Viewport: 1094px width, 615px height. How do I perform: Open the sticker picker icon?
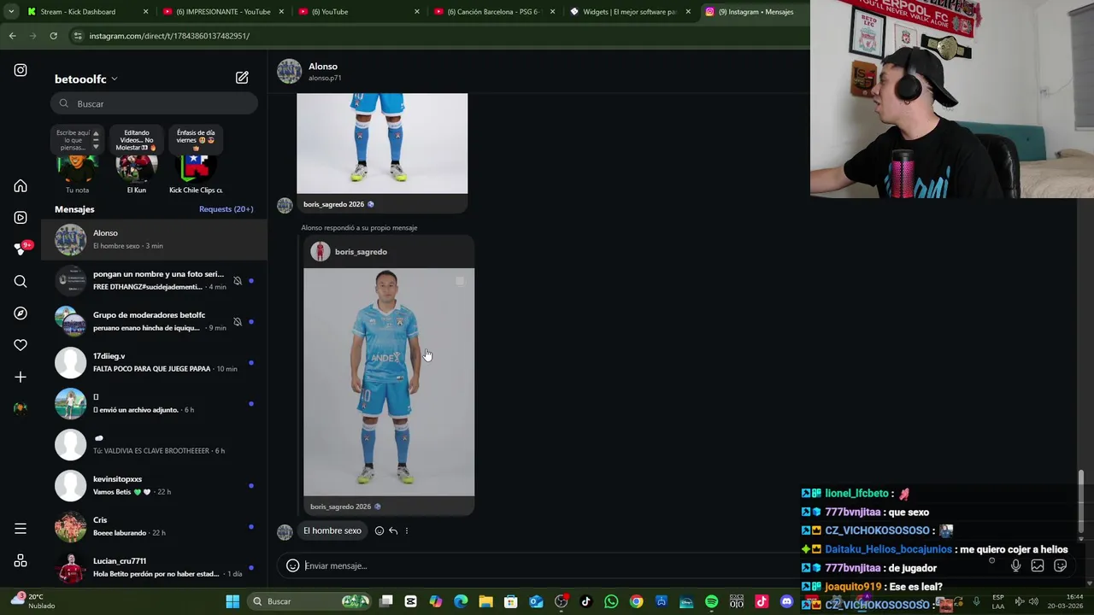point(1061,565)
